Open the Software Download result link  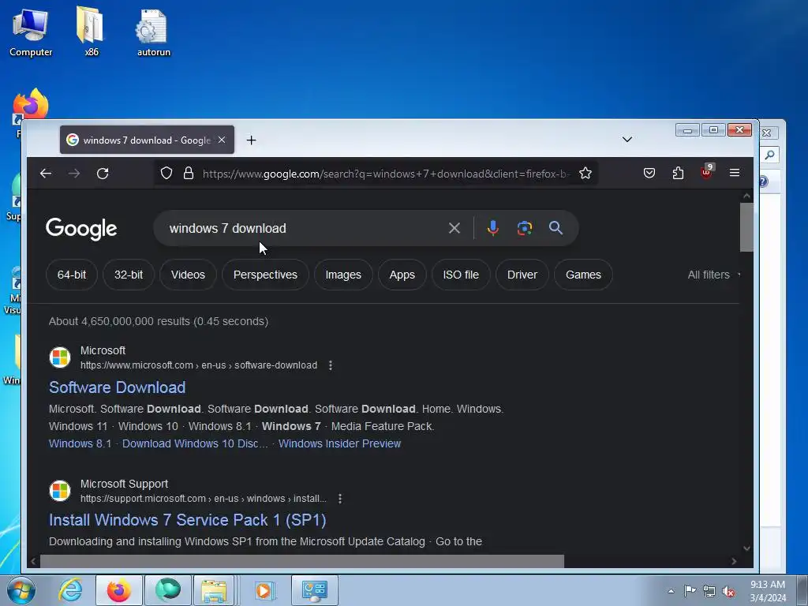117,387
